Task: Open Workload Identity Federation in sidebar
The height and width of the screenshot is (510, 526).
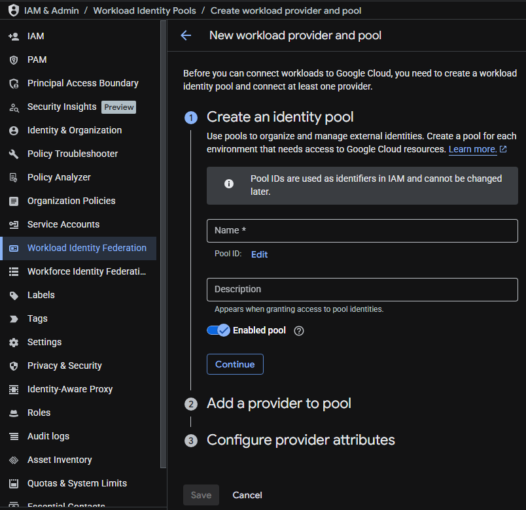Action: pos(86,248)
